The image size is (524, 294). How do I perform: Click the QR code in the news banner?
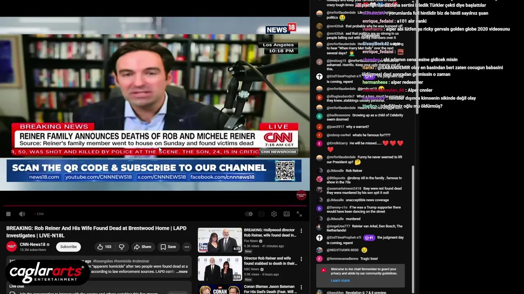tap(285, 171)
